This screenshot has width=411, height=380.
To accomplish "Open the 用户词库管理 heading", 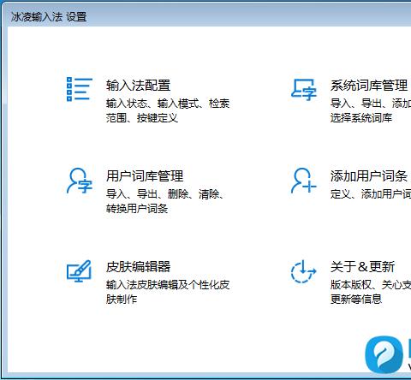I will click(x=145, y=175).
